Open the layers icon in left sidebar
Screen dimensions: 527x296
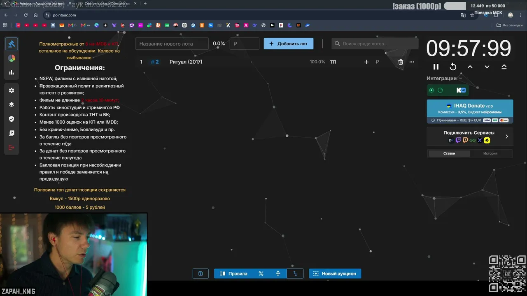pos(12,104)
